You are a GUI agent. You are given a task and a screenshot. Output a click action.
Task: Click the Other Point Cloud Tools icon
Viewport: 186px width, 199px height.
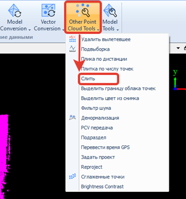83,11
